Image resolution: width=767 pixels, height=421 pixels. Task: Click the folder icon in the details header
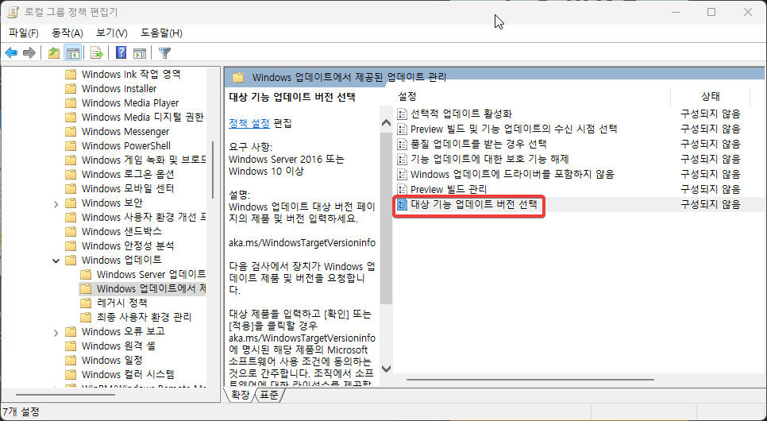[238, 77]
